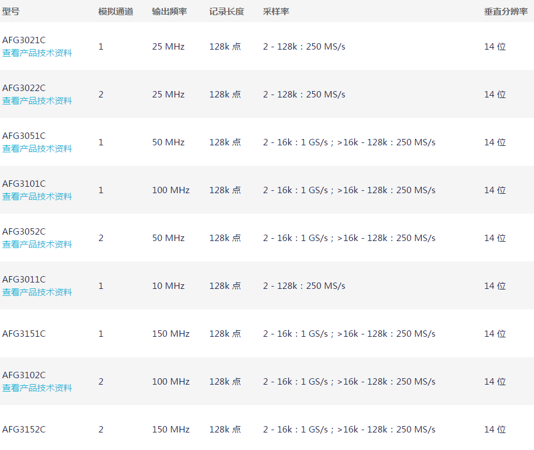Click the AFG3152C model name
534x450 pixels.
(x=24, y=430)
